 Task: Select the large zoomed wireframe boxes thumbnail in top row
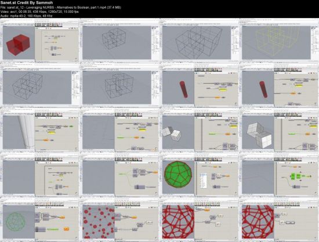(200, 40)
